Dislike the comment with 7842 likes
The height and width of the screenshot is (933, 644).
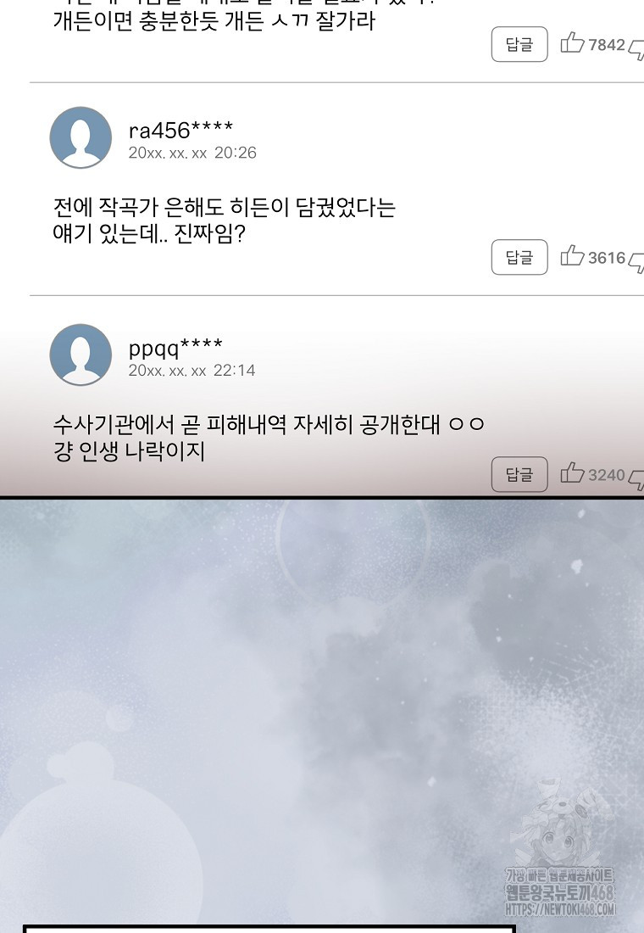pyautogui.click(x=636, y=49)
